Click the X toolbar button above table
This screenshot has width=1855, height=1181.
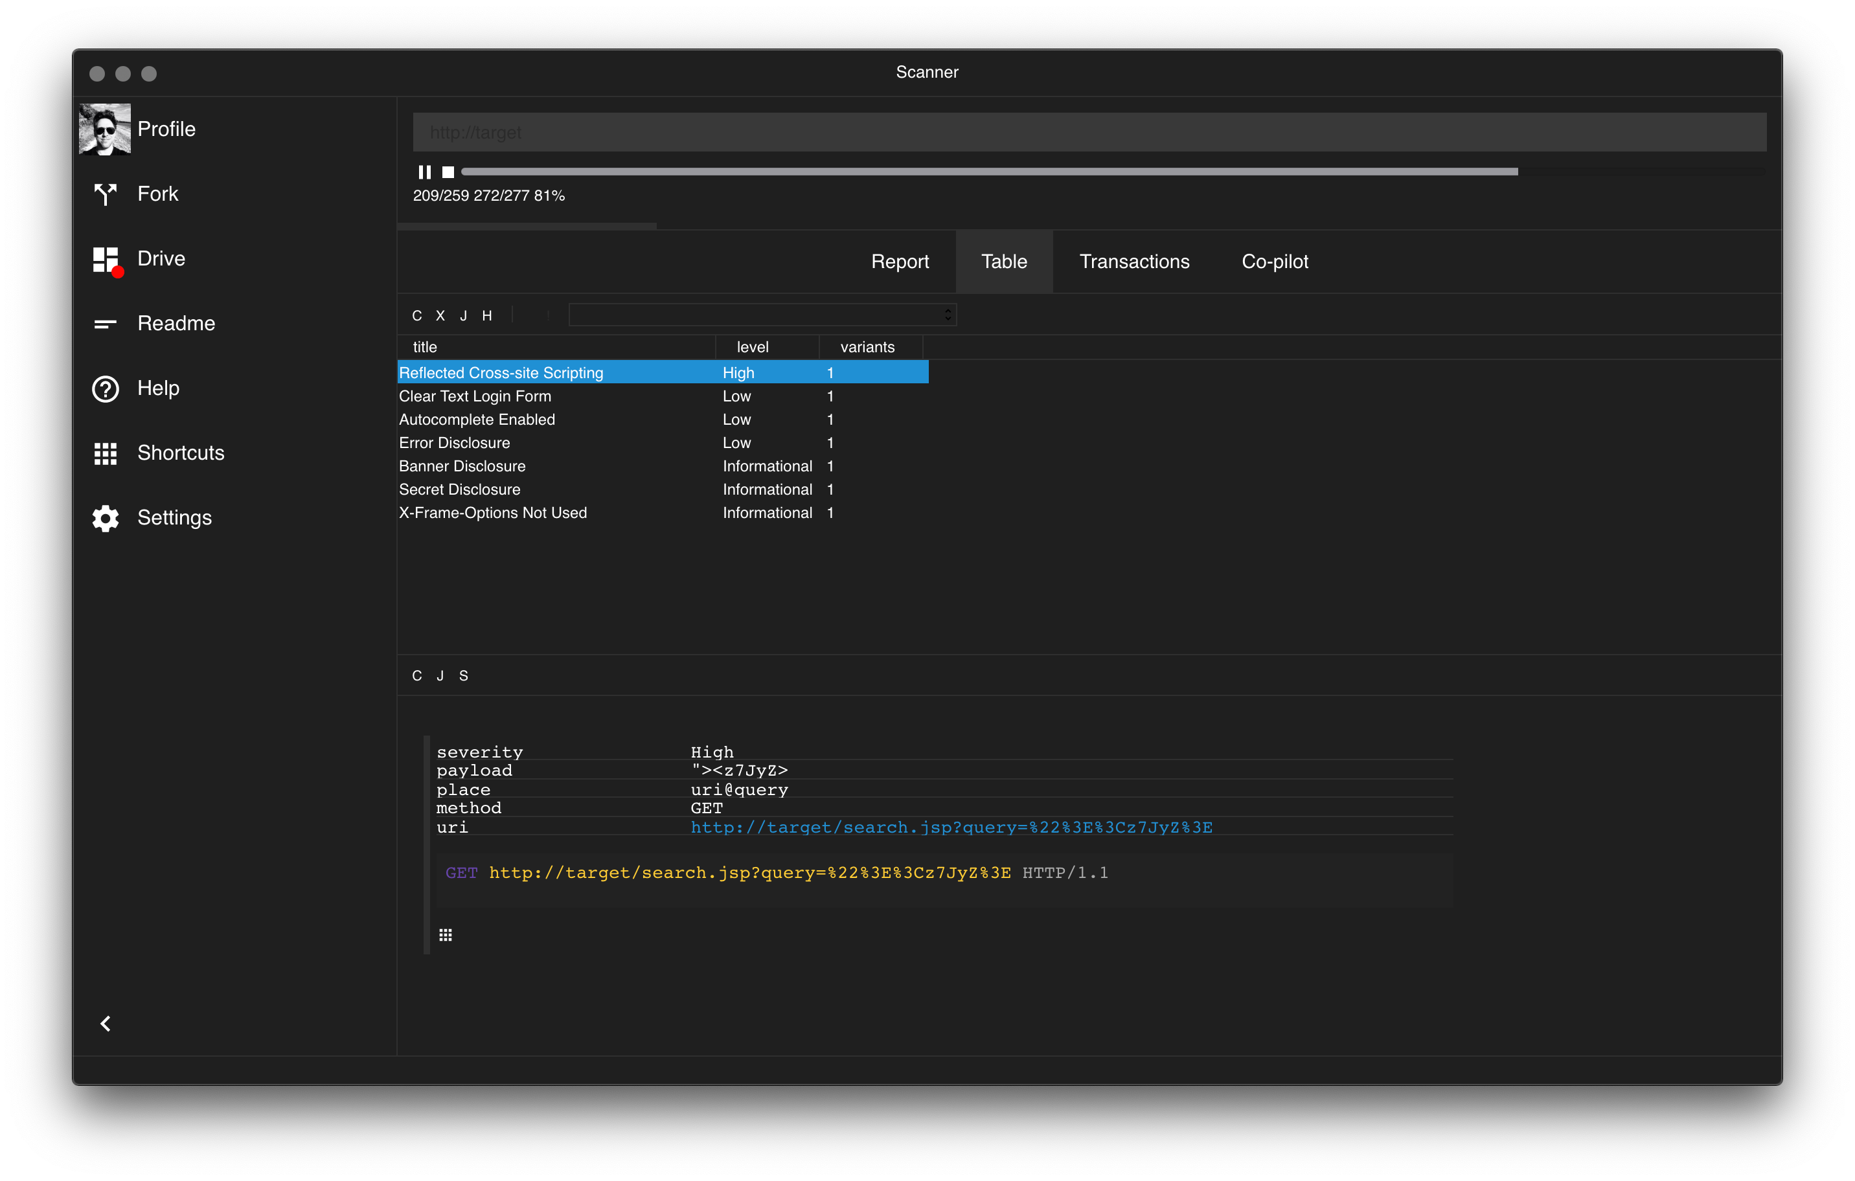point(440,316)
